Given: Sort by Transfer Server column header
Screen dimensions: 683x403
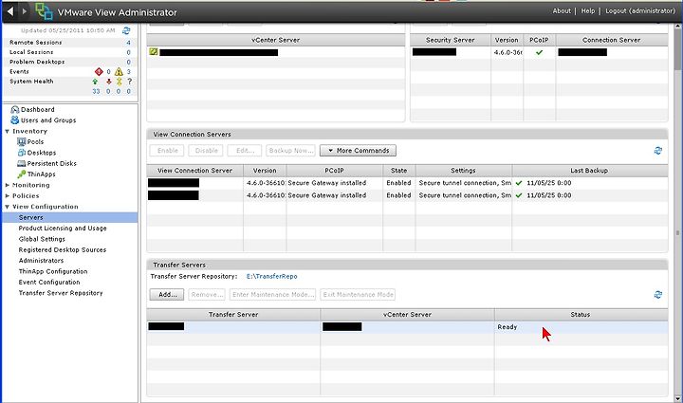Looking at the screenshot, I should [233, 315].
